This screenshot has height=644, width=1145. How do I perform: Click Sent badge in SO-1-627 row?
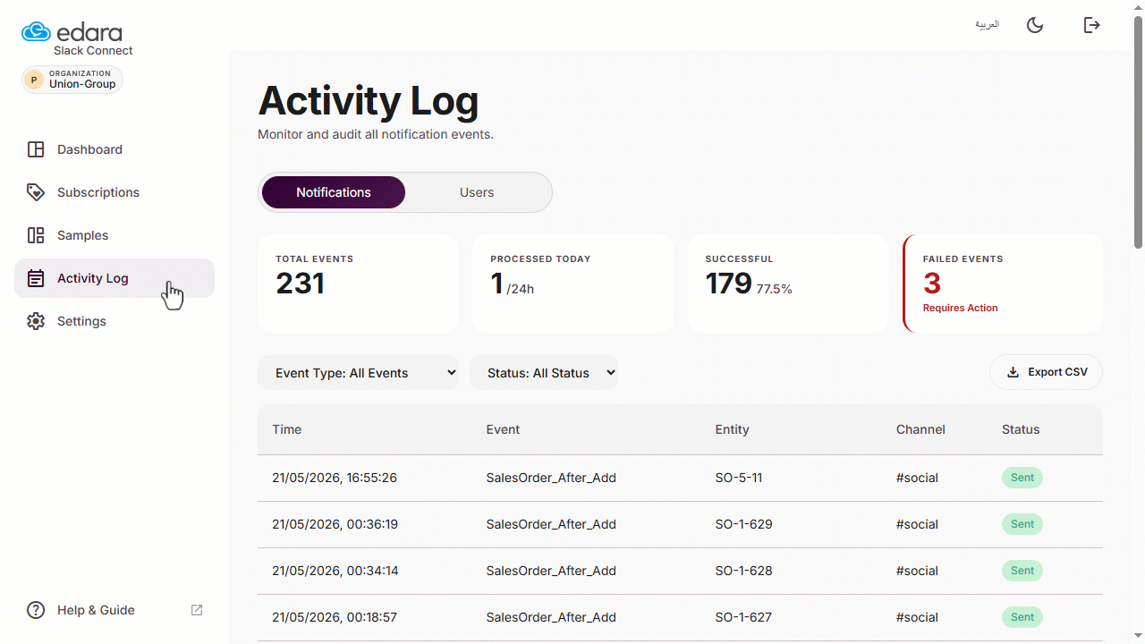1022,617
